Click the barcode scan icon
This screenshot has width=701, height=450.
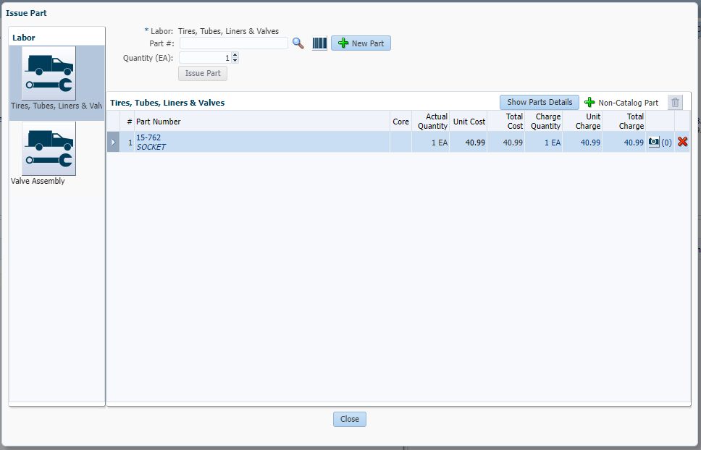pyautogui.click(x=319, y=43)
